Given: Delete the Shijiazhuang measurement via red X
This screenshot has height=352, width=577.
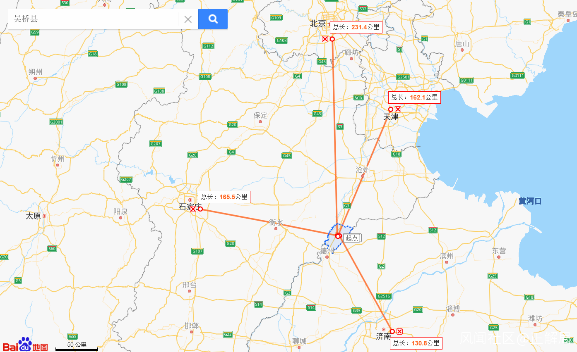Looking at the screenshot, I should 193,209.
